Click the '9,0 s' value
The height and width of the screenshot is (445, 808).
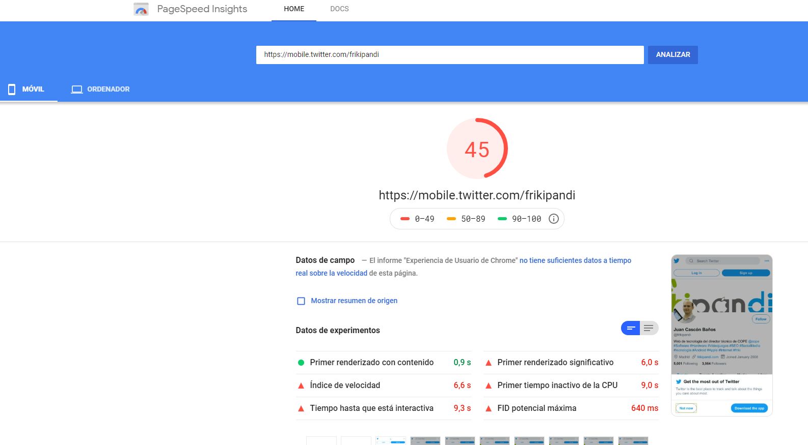650,385
